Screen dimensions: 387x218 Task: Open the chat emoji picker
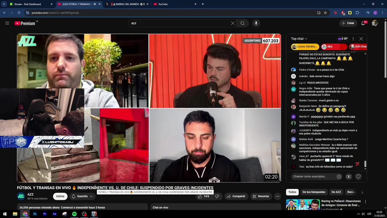tap(339, 177)
